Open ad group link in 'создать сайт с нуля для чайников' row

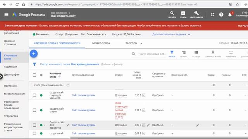(84, 95)
